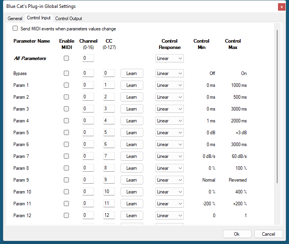289x244 pixels.
Task: Open Param 4 Control Response dropdown
Action: [x=170, y=121]
